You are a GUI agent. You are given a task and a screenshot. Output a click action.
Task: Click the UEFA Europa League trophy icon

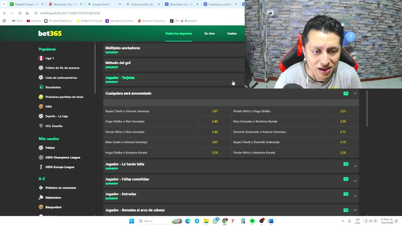tap(41, 167)
